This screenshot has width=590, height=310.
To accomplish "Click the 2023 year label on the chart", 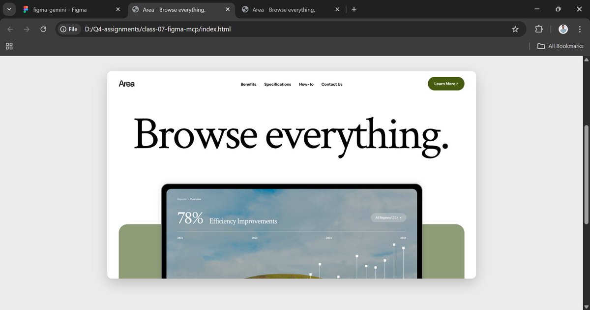I will pos(329,238).
